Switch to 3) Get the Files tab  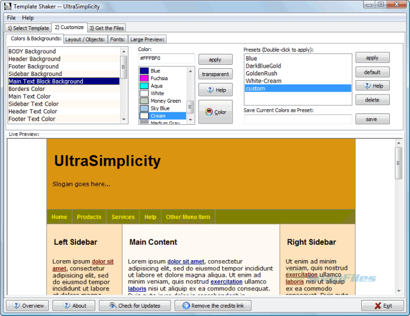point(106,28)
